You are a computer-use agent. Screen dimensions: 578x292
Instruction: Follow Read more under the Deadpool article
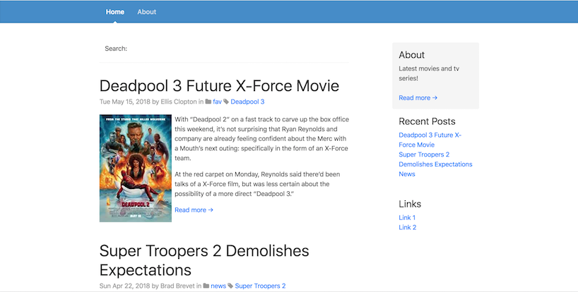coord(194,210)
